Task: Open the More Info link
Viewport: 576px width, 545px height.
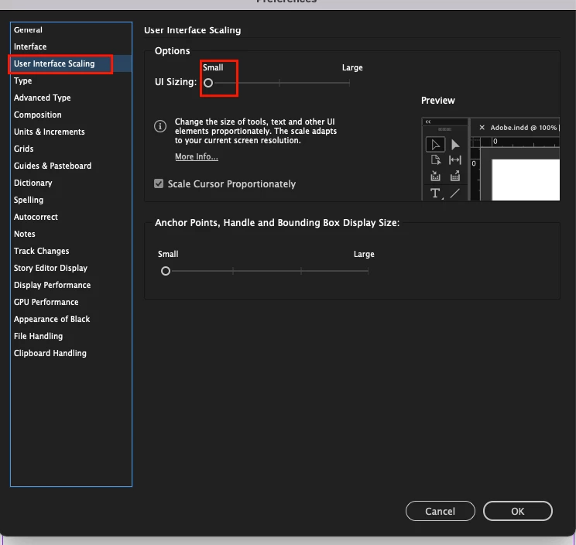Action: click(197, 156)
